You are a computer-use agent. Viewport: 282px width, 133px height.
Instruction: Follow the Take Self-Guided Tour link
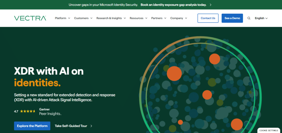71,126
